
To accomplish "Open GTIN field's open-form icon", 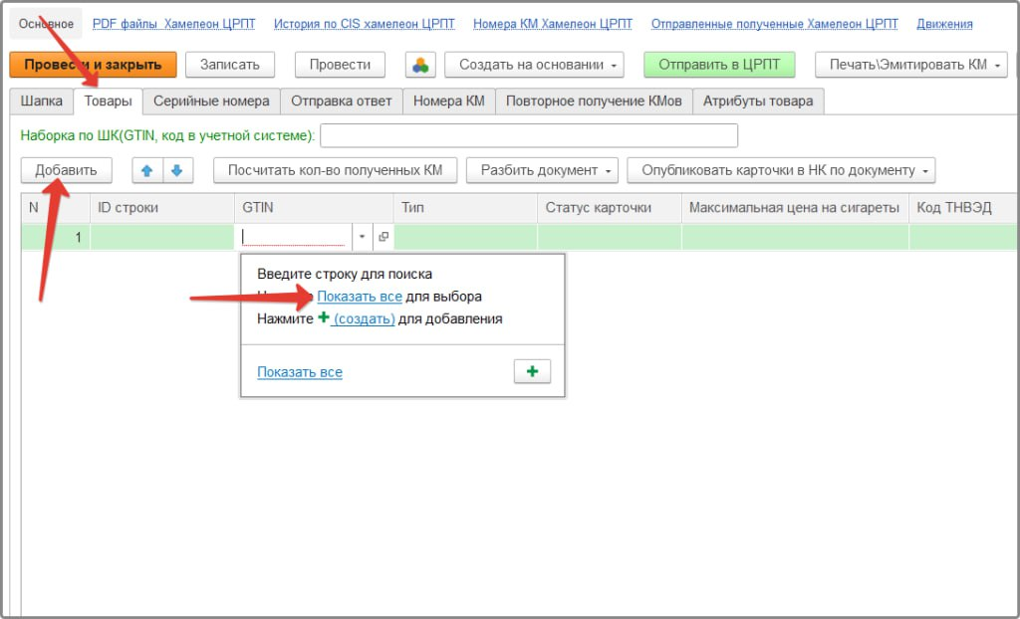I will pyautogui.click(x=383, y=237).
